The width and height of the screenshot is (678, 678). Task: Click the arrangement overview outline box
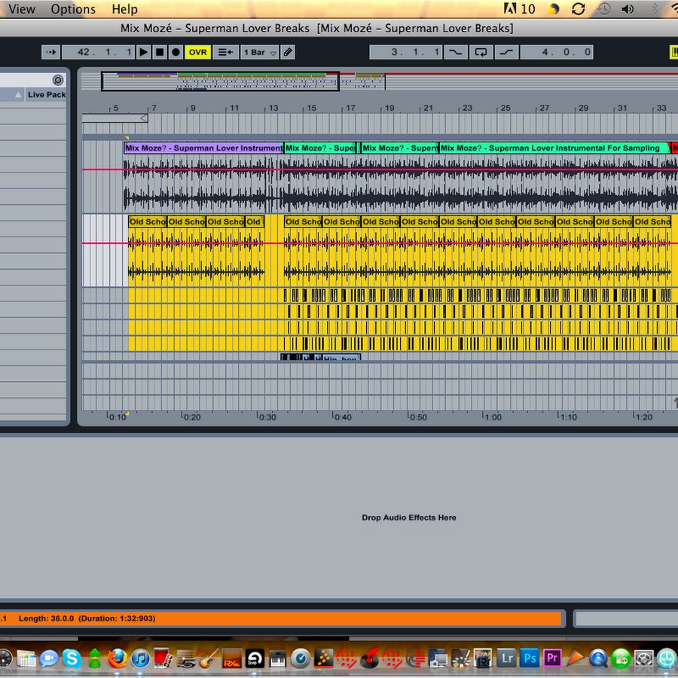tap(220, 81)
